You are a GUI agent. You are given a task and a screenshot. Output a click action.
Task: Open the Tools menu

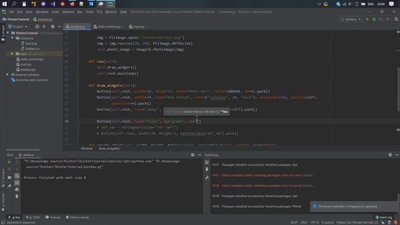click(x=89, y=12)
